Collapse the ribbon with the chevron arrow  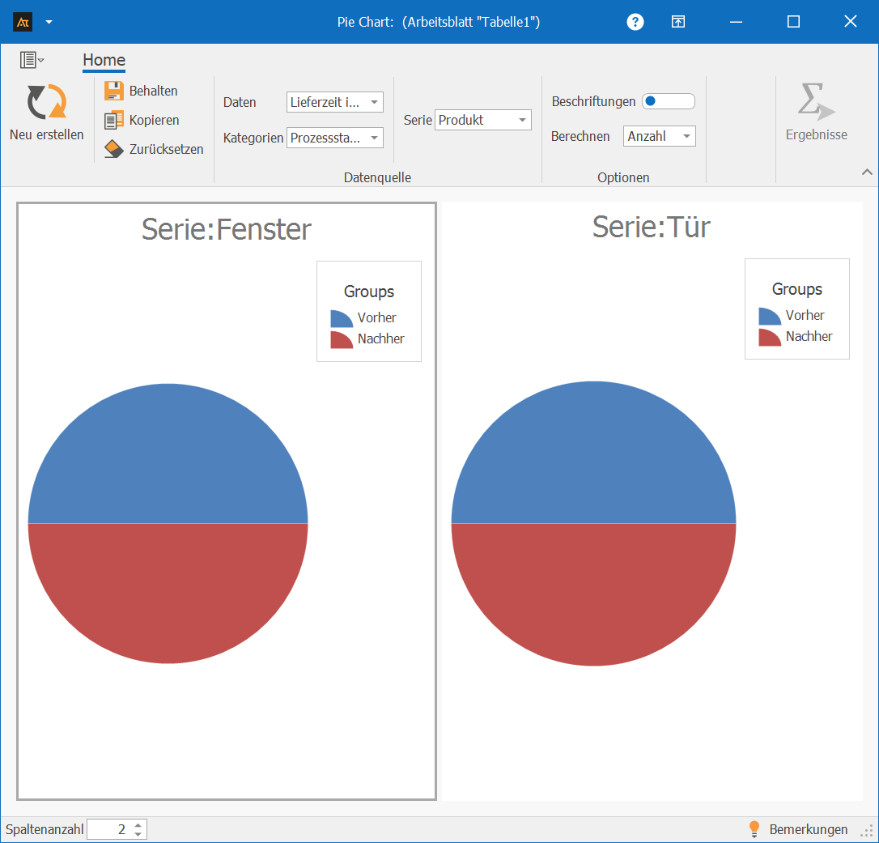(867, 172)
